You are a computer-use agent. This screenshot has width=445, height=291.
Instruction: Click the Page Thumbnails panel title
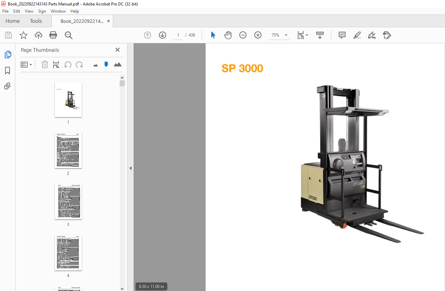coord(40,50)
